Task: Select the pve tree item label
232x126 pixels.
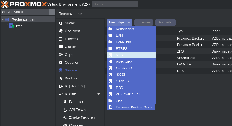Action: tap(19, 26)
